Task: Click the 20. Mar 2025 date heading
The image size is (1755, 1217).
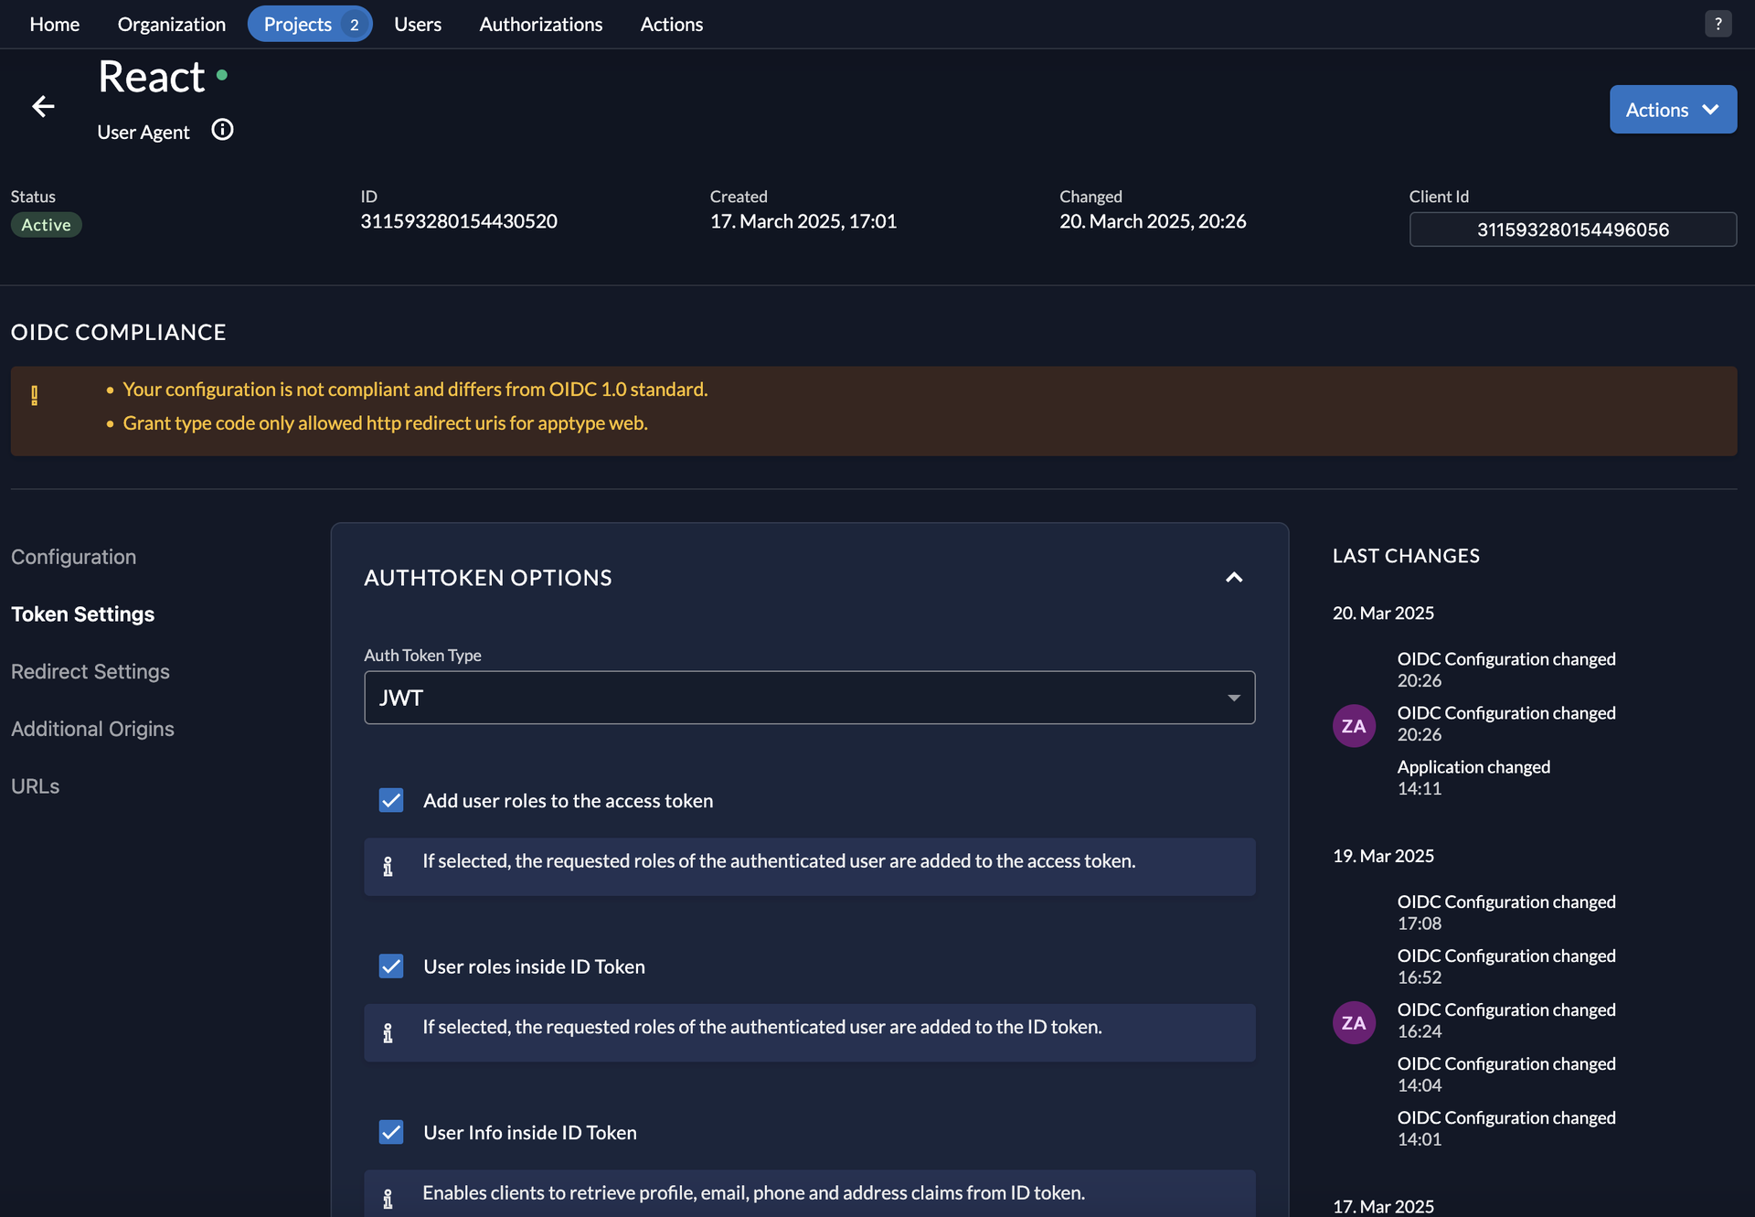Action: tap(1383, 613)
